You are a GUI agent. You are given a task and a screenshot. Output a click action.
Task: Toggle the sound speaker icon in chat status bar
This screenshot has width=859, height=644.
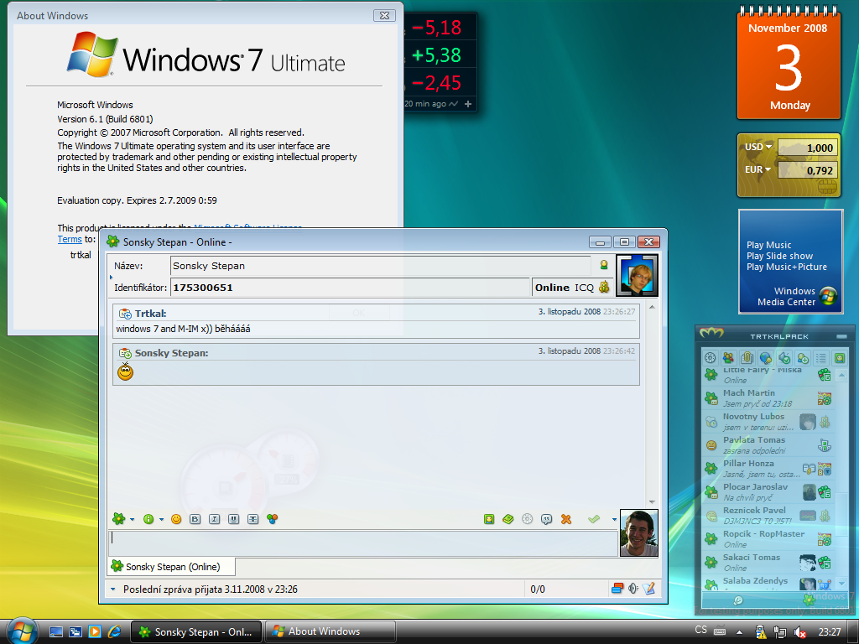click(633, 589)
